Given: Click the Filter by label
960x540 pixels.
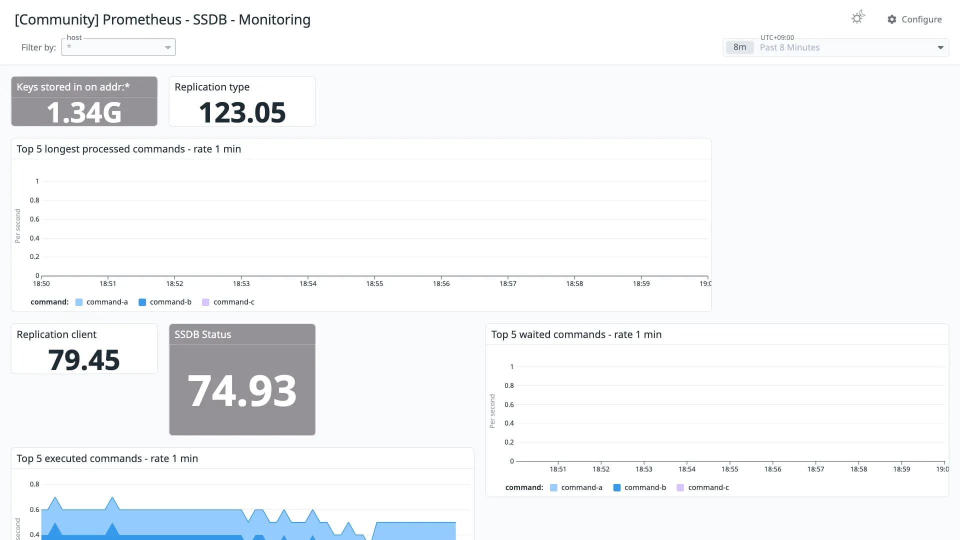Looking at the screenshot, I should (38, 47).
